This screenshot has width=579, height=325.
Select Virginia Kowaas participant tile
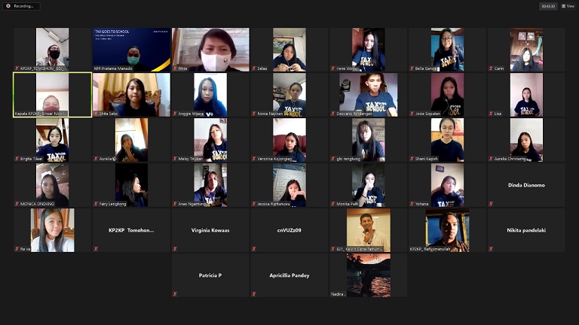pos(210,230)
